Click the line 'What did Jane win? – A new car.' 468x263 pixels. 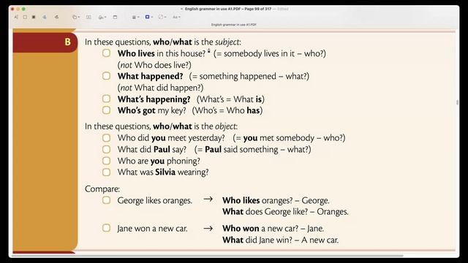click(x=280, y=240)
